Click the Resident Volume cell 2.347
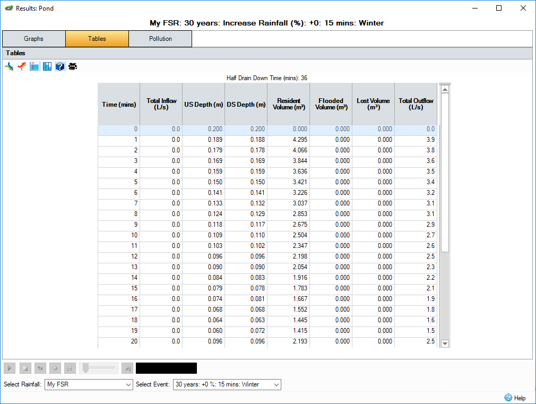Viewport: 536px width, 404px height. coord(289,246)
